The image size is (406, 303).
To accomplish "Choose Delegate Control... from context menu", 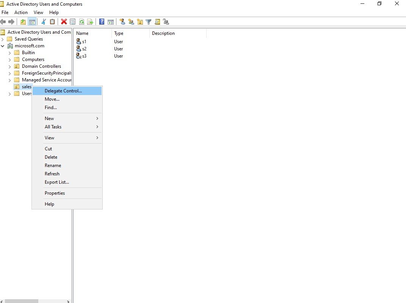I will (67, 91).
